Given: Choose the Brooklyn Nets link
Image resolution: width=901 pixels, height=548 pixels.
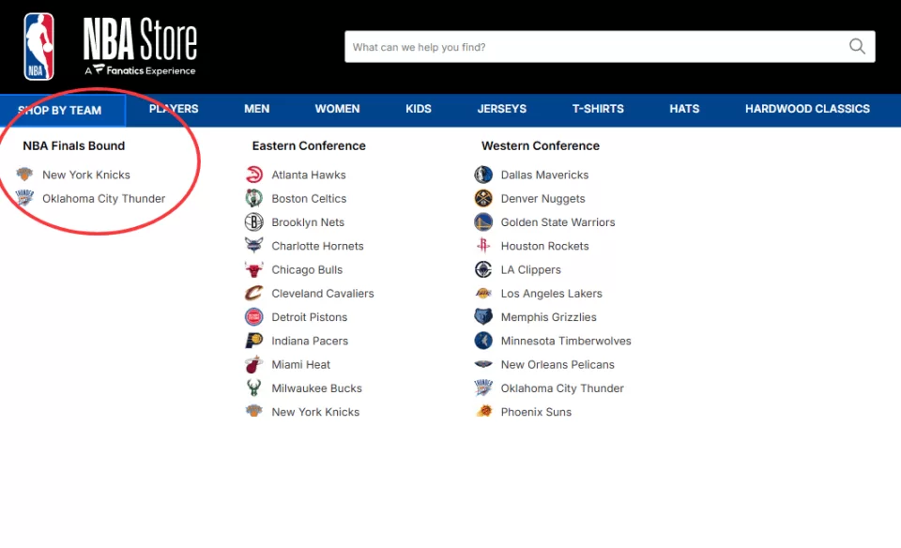Looking at the screenshot, I should [308, 222].
